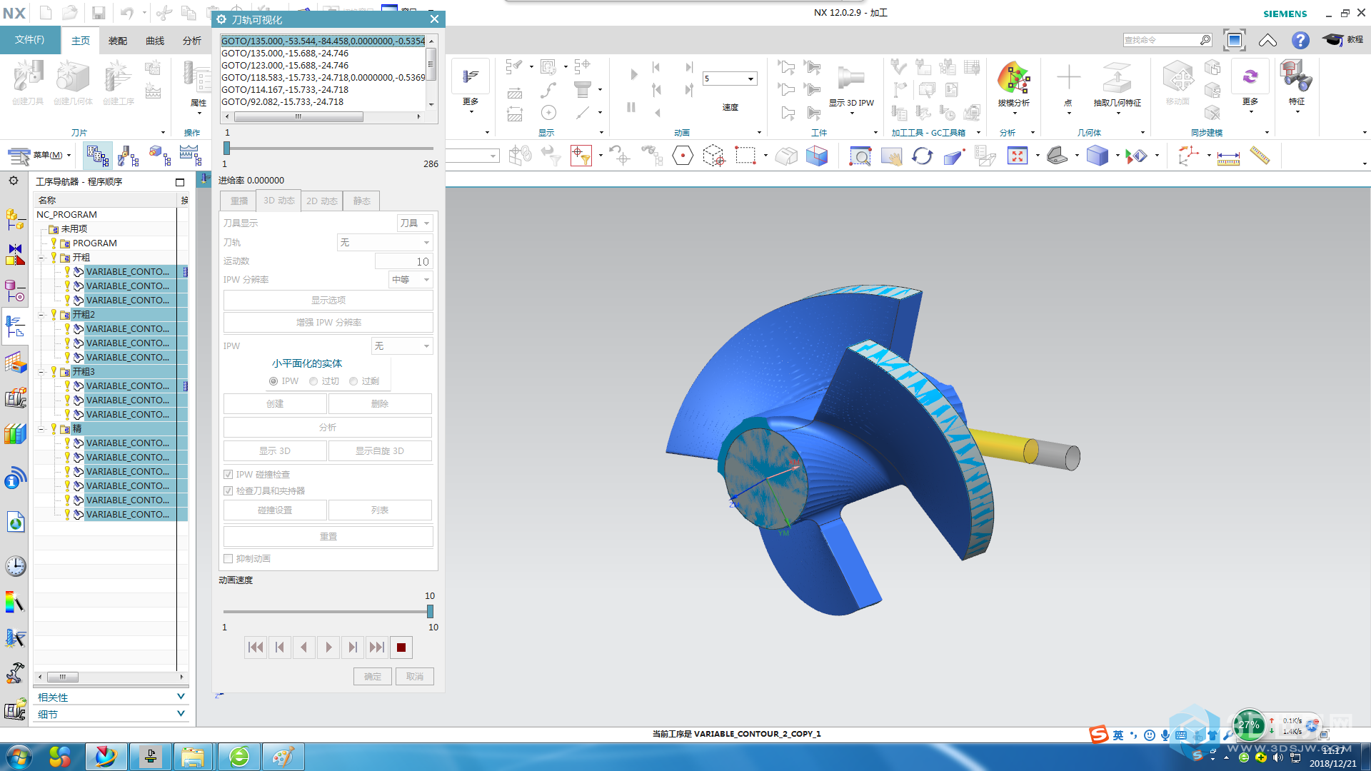The height and width of the screenshot is (771, 1371).
Task: Open the tool display (刀具显示) dropdown
Action: 415,223
